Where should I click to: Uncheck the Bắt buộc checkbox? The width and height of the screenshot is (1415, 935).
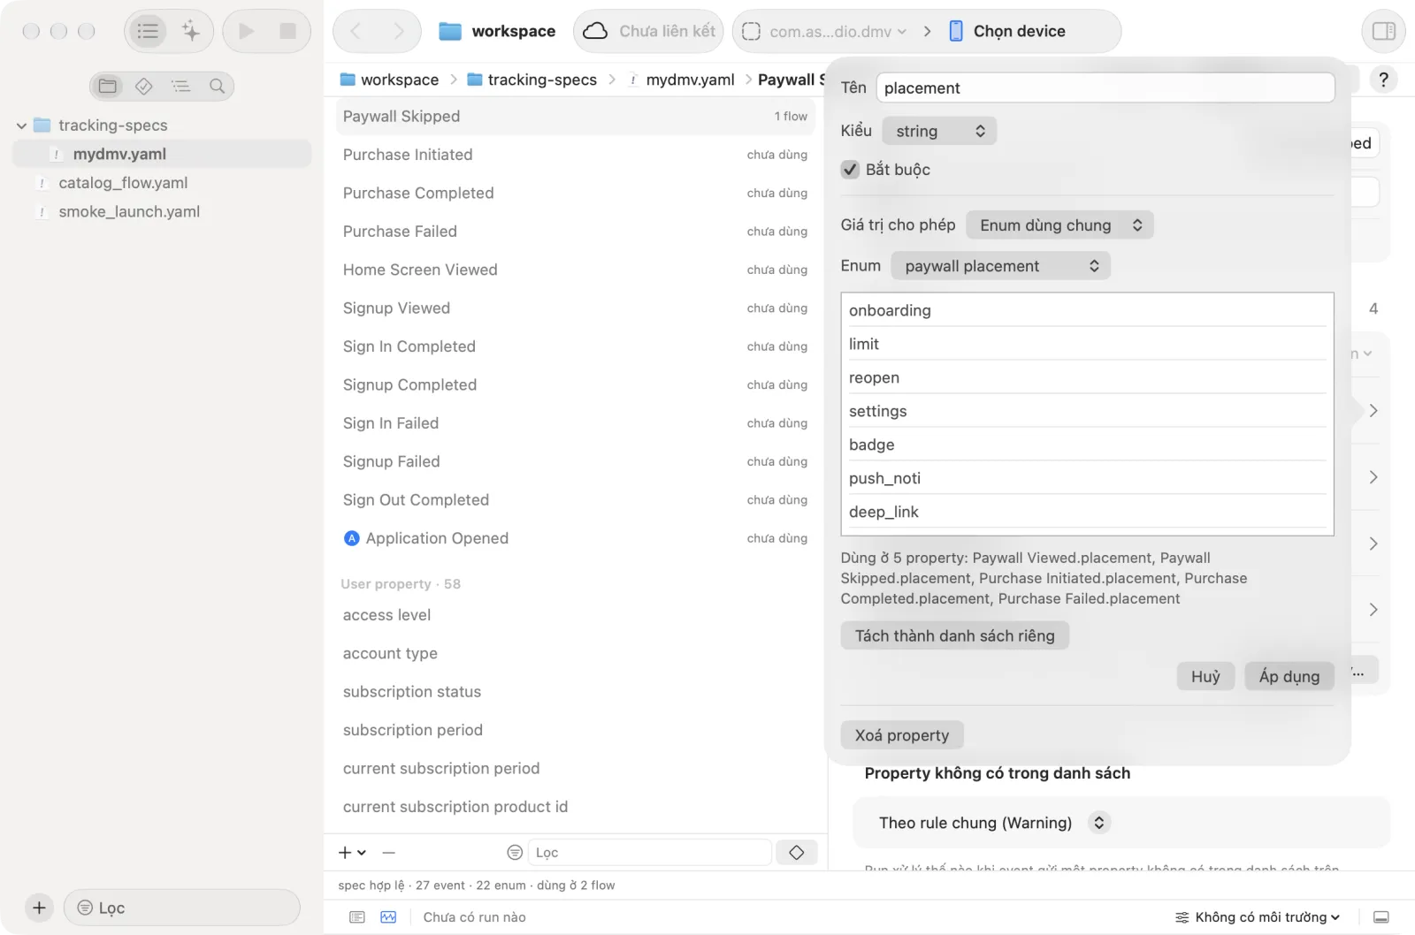(x=850, y=170)
